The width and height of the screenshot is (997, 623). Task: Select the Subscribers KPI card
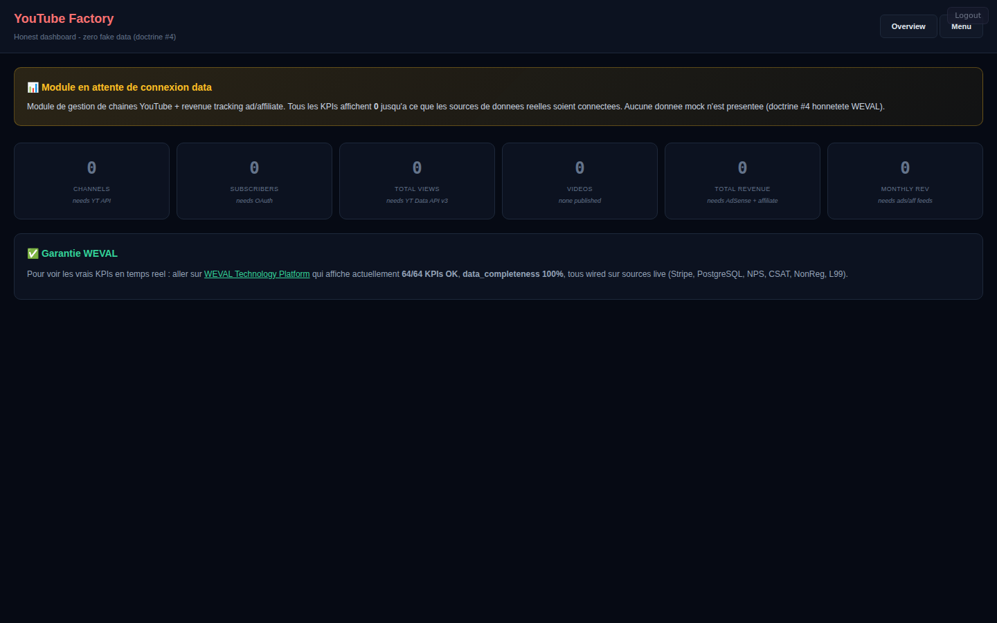point(254,181)
